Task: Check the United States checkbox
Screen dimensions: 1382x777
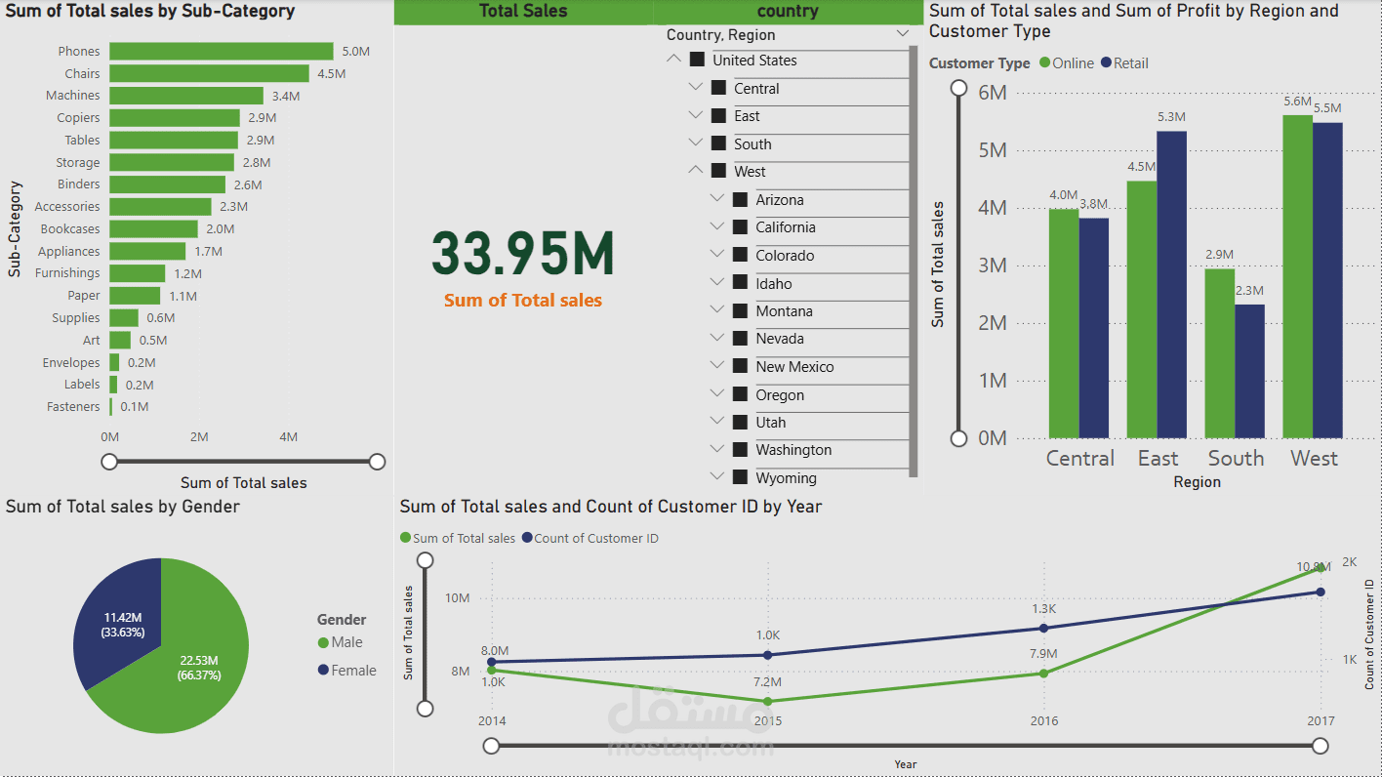Action: click(697, 61)
